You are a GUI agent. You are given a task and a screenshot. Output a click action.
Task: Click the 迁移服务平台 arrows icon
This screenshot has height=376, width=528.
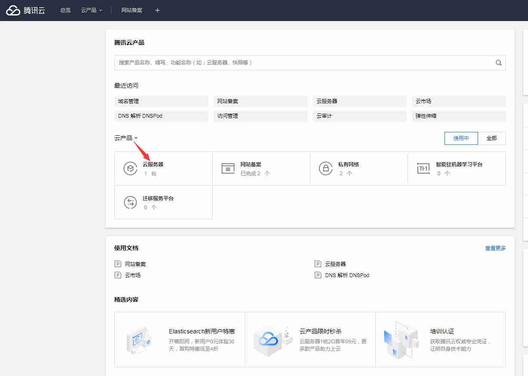(130, 202)
